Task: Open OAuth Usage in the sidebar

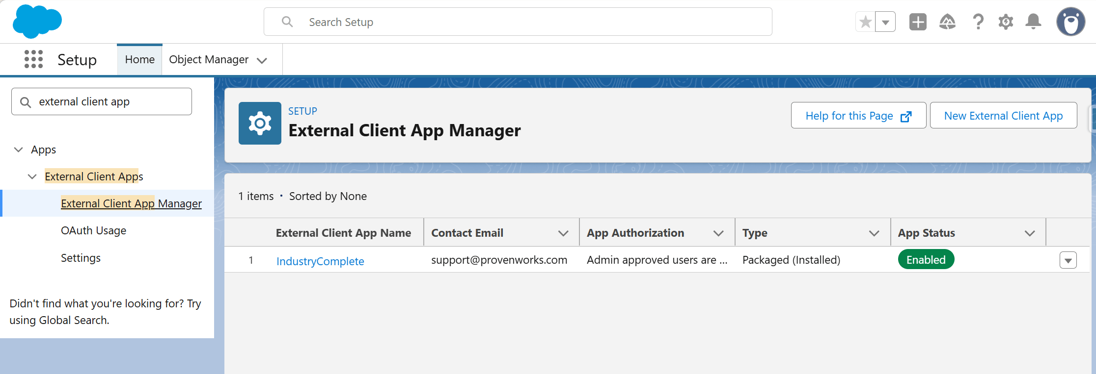Action: 93,230
